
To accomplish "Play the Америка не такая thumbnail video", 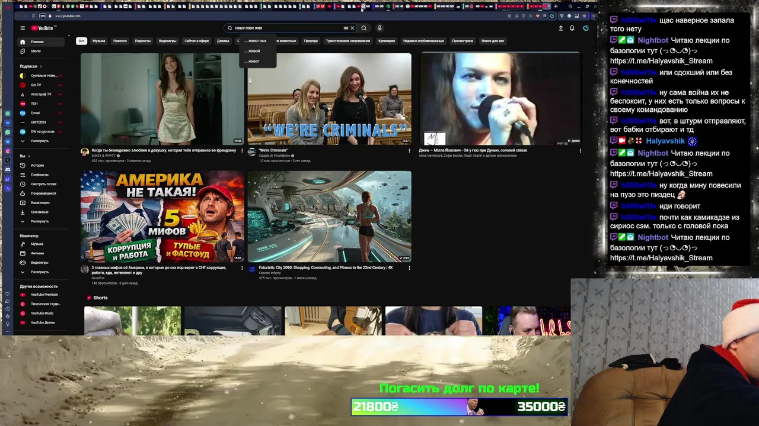I will pos(162,217).
